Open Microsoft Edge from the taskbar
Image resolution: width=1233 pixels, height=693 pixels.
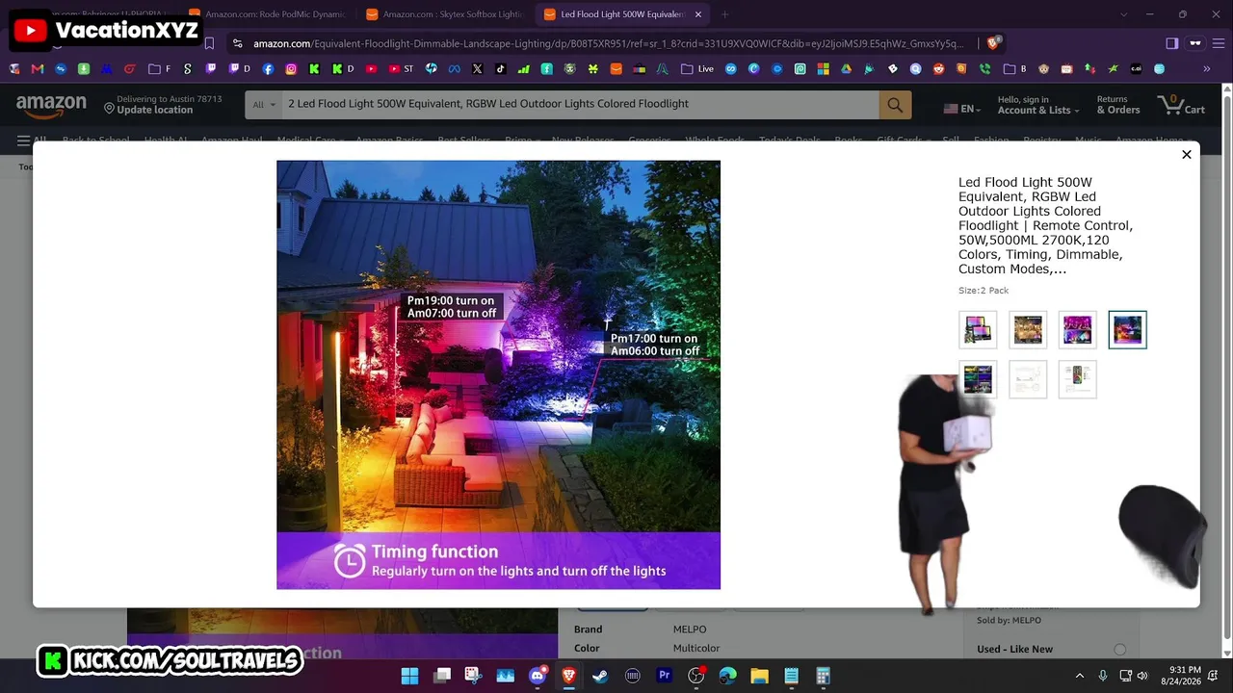(x=727, y=676)
